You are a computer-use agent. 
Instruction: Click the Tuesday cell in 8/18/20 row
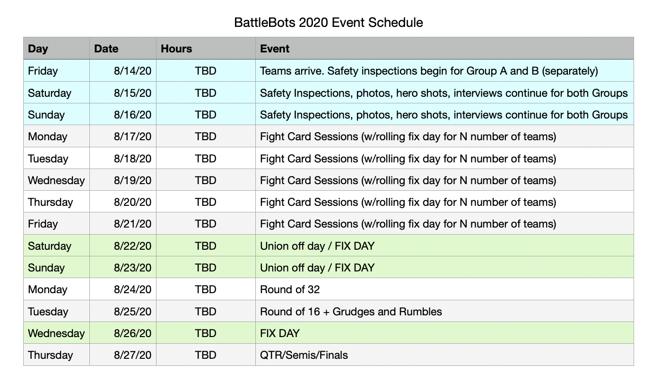(x=56, y=158)
